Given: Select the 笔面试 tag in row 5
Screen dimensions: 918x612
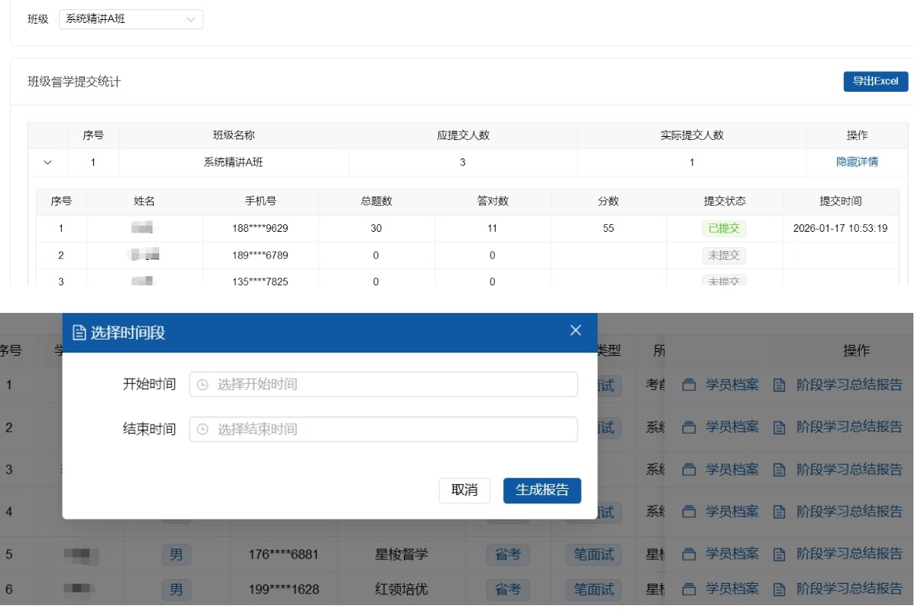Looking at the screenshot, I should 594,555.
